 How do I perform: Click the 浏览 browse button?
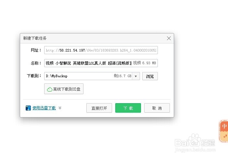coord(150,76)
